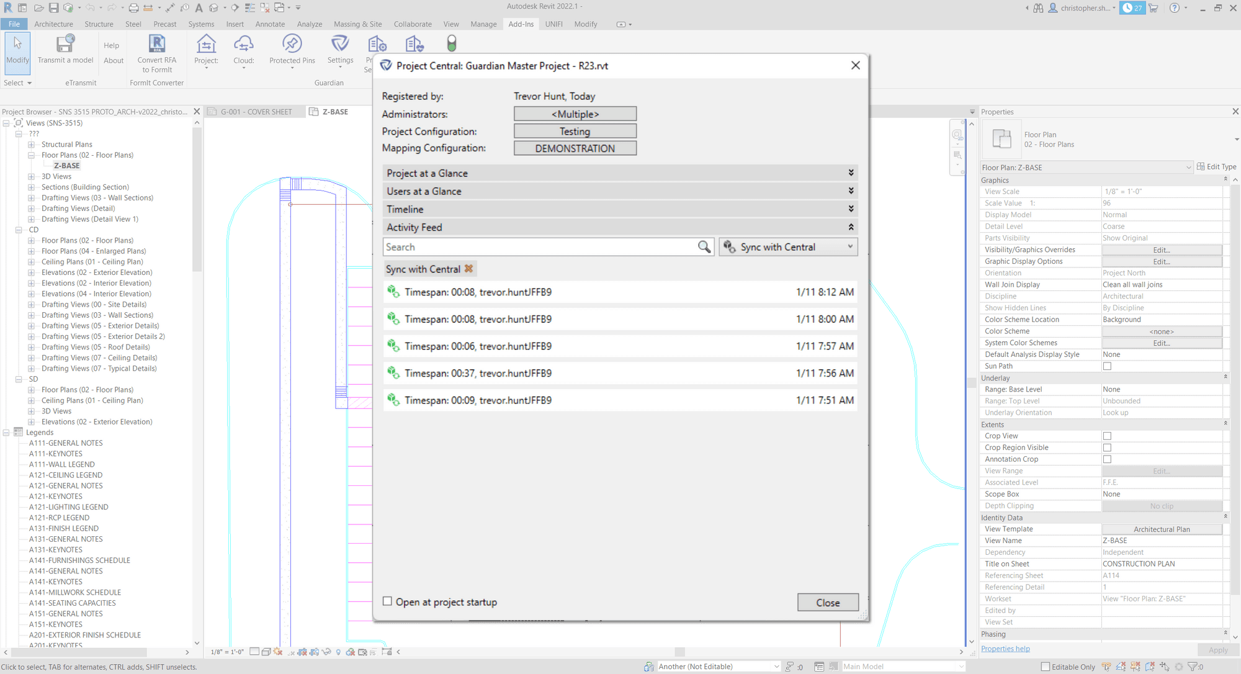Switch to the Architecture ribbon tab
The image size is (1241, 674).
pos(53,24)
